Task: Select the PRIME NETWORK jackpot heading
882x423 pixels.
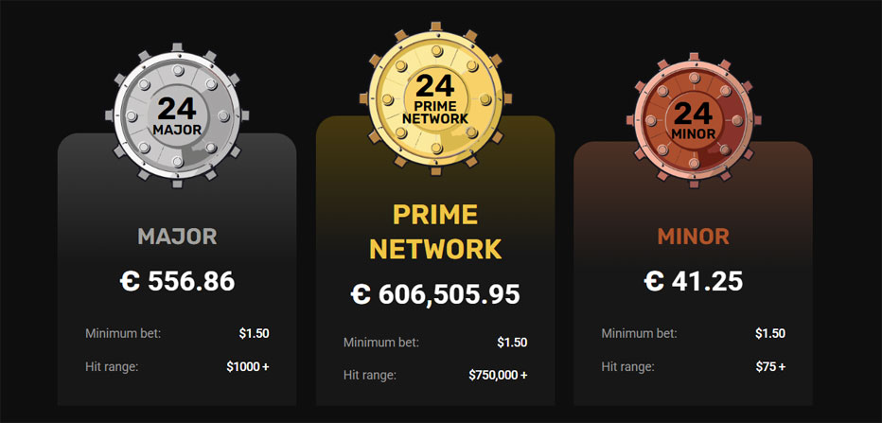Action: tap(435, 232)
